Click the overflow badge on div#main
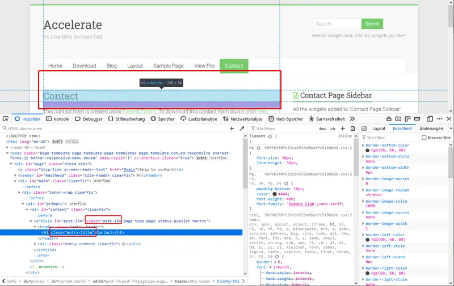Screen dimensions: 454x286 click(102, 181)
